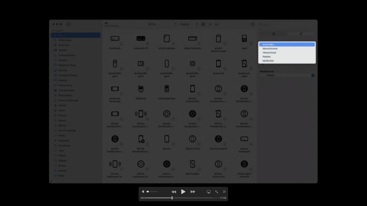Screen dimensions: 367x206
Task: Fast forward the video
Action: pos(193,192)
